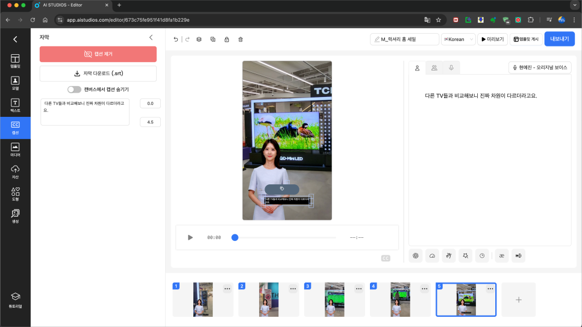Open the 텍스트 (Text) sidebar panel
The height and width of the screenshot is (327, 582).
coord(15,105)
